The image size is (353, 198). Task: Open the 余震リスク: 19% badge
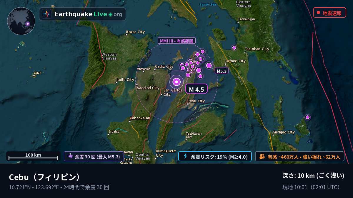(215, 157)
